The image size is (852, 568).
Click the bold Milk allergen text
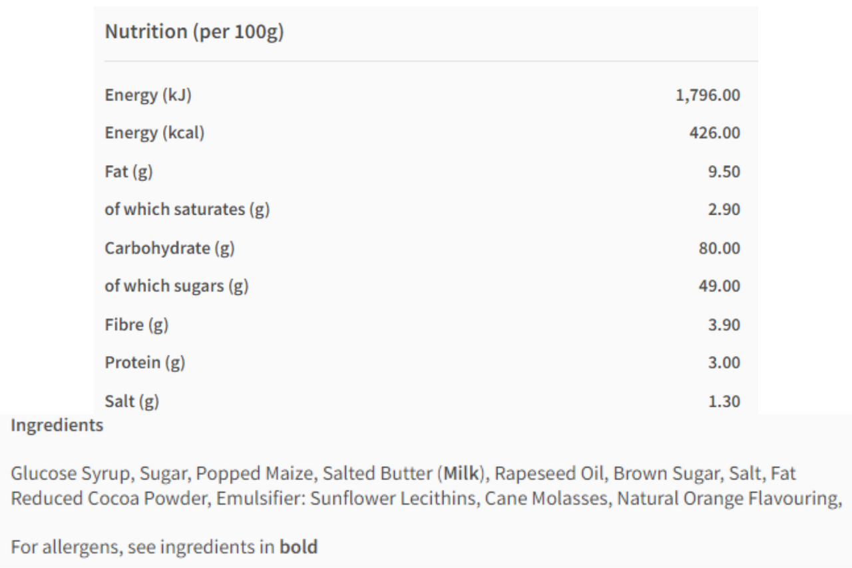coord(461,474)
